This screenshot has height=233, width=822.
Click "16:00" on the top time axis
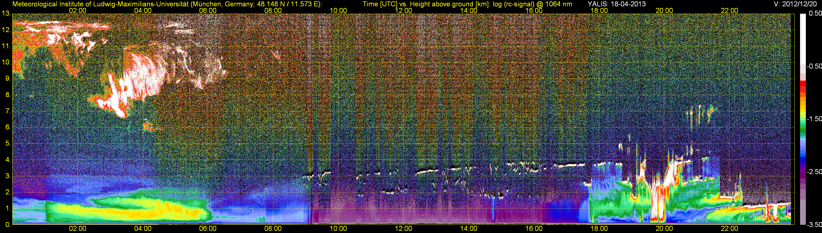click(534, 10)
